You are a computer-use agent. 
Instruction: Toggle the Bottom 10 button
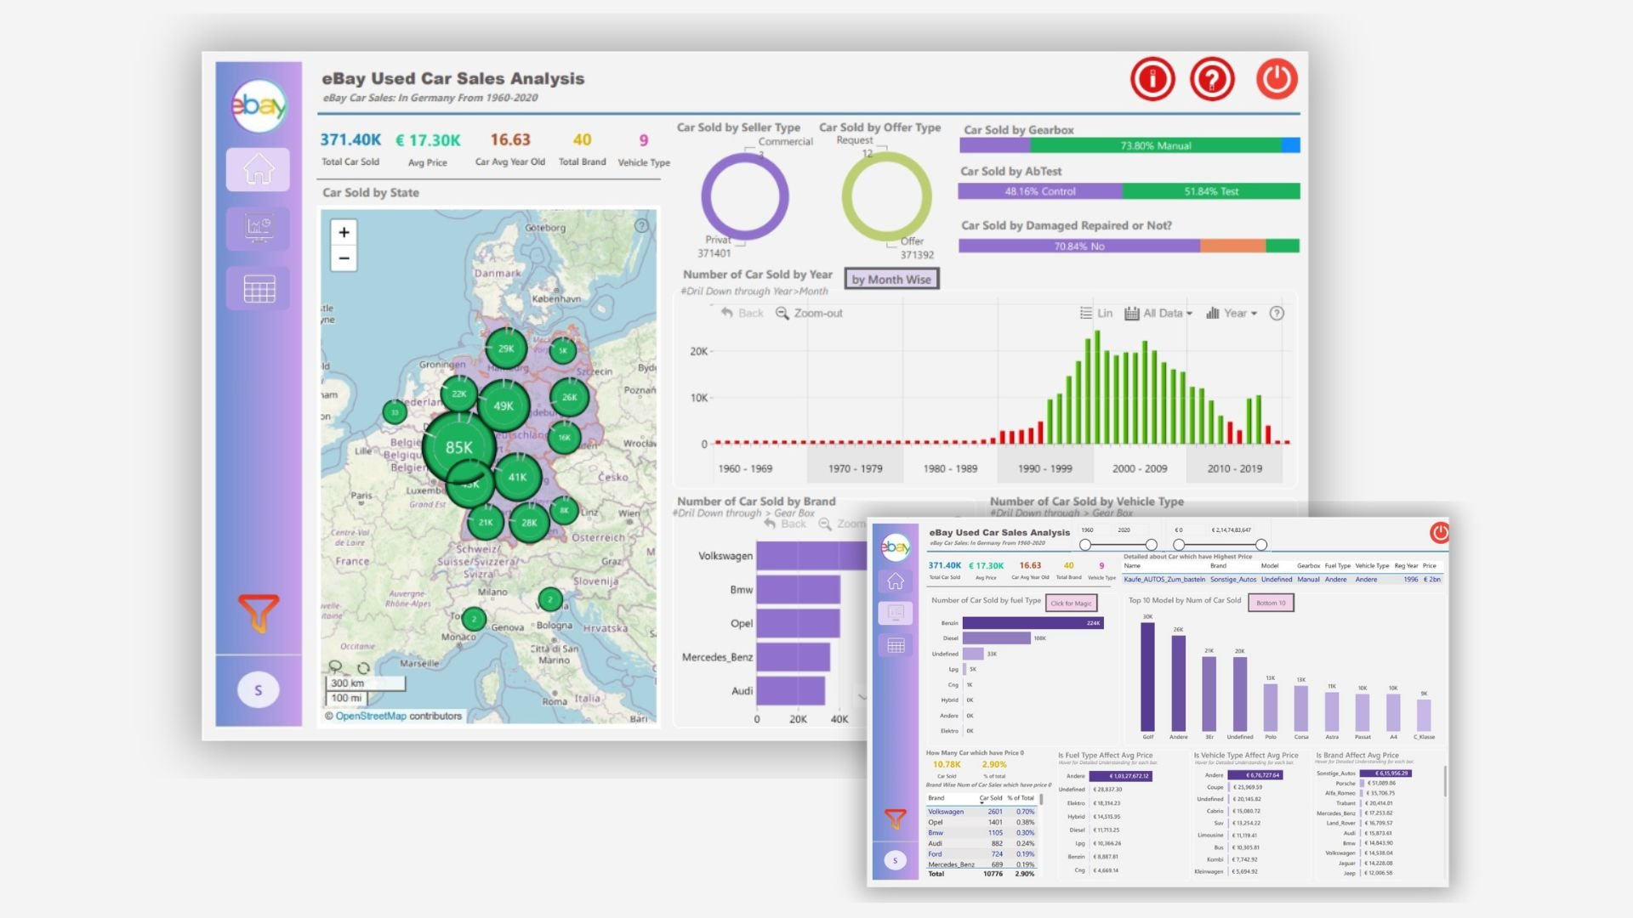click(1271, 603)
